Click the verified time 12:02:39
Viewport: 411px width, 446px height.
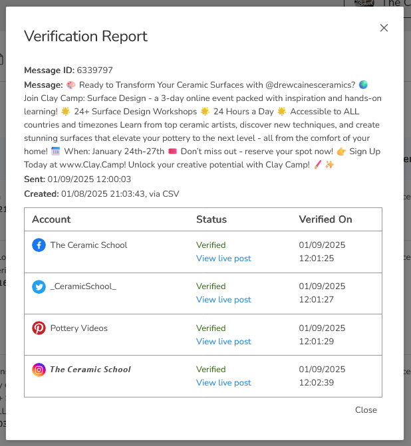click(x=316, y=383)
